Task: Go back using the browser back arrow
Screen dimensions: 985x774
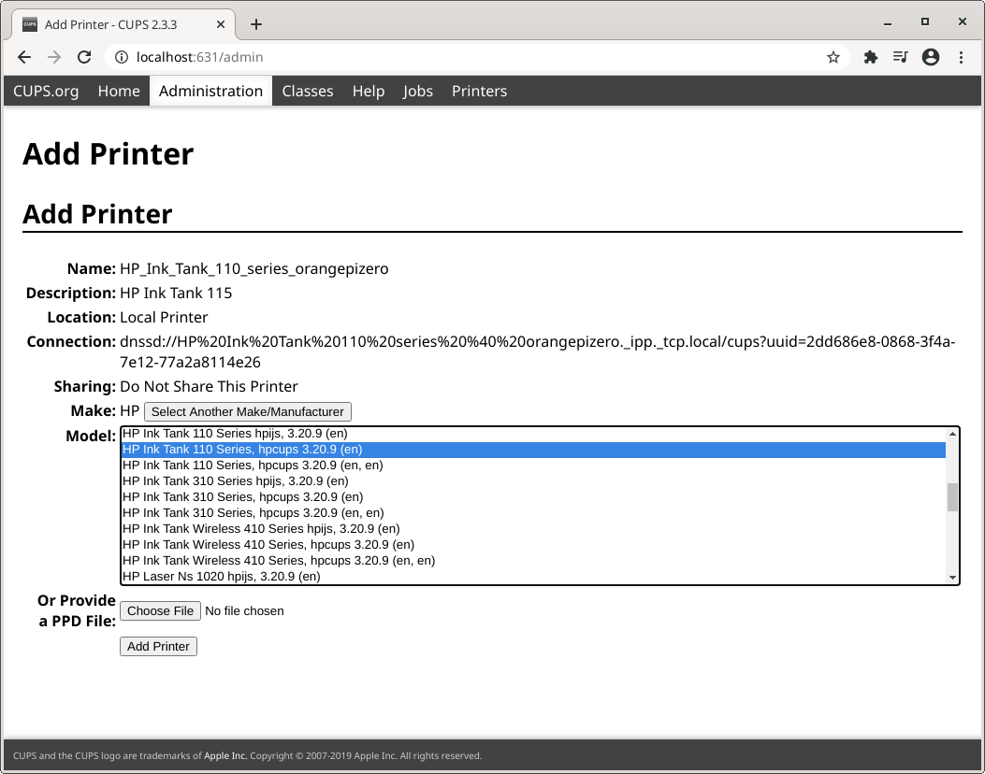Action: [24, 57]
